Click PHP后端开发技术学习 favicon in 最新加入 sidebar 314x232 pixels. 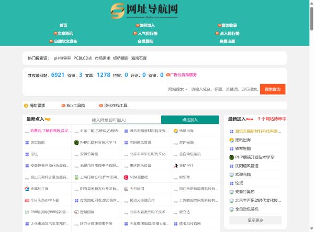click(231, 157)
